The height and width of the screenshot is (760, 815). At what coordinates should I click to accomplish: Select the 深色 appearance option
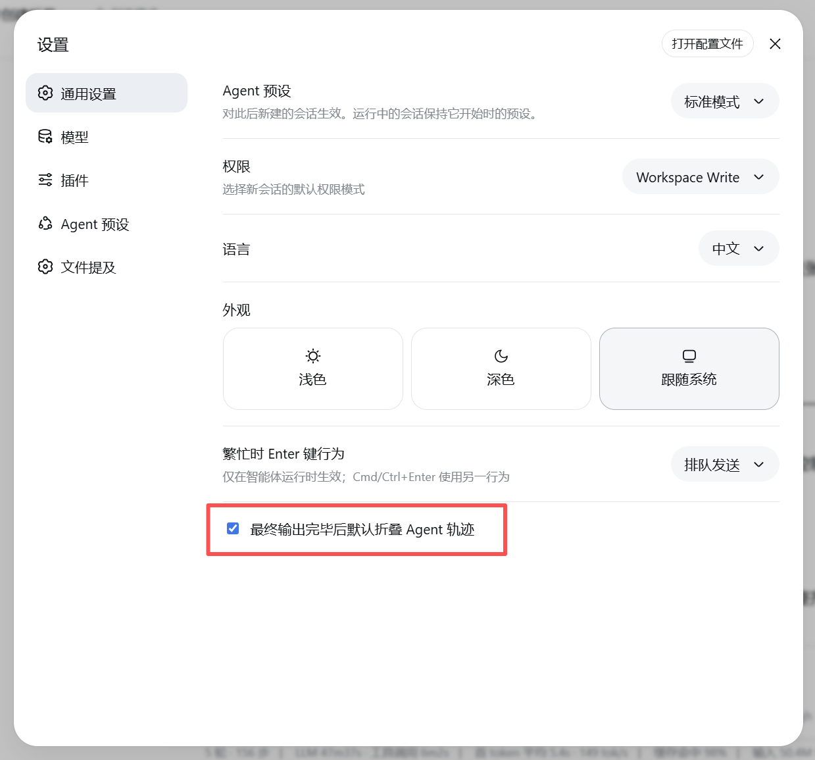point(501,368)
